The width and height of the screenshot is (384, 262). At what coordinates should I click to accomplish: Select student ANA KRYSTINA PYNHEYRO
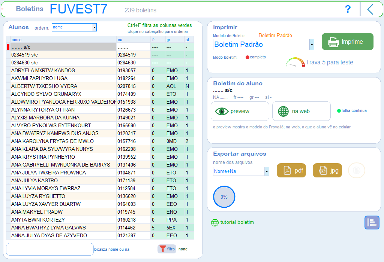point(63,157)
